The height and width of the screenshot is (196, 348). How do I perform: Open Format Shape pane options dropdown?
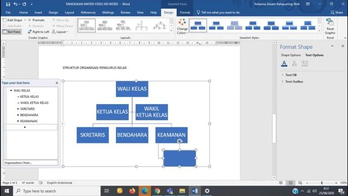click(x=332, y=46)
